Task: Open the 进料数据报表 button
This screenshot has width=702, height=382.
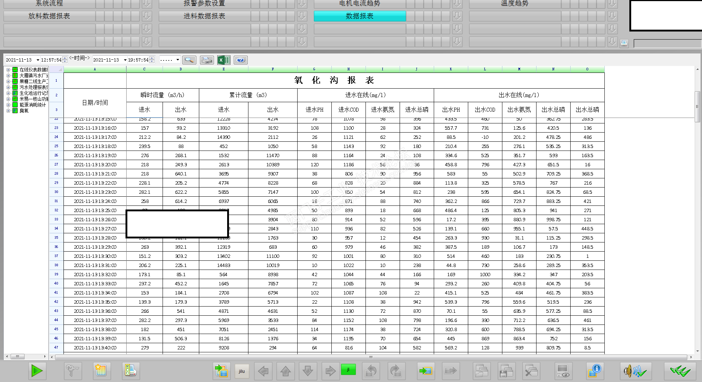Action: 205,16
